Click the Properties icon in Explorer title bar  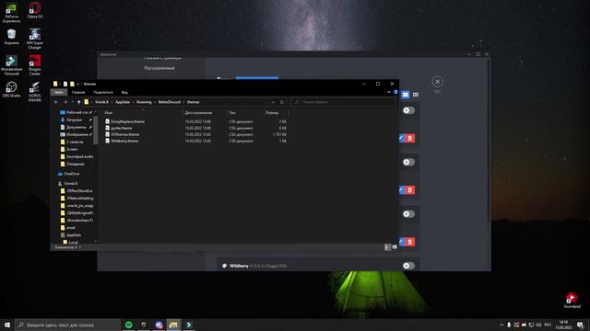[x=65, y=84]
